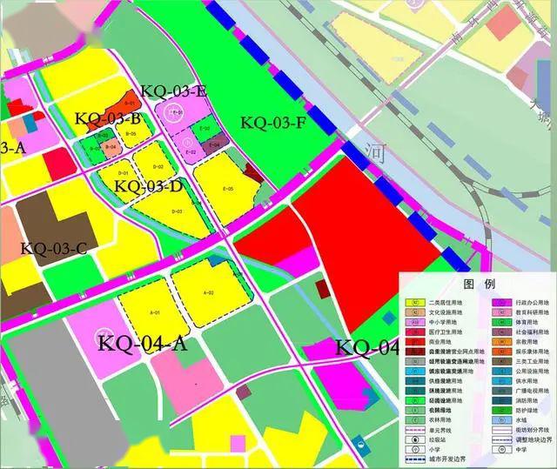Click the KQ-03-F zone label

pyautogui.click(x=273, y=124)
